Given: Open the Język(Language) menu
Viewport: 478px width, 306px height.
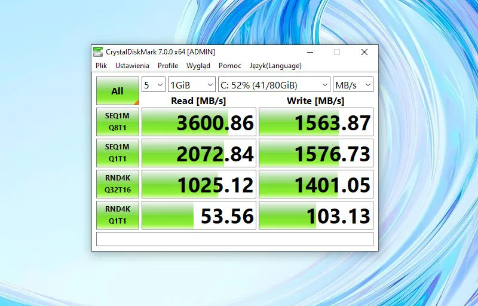Looking at the screenshot, I should tap(275, 66).
